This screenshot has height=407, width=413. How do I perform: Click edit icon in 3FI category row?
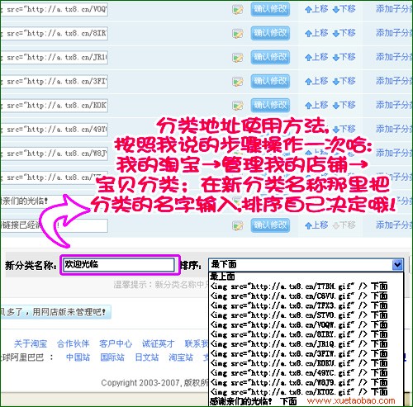(x=238, y=82)
